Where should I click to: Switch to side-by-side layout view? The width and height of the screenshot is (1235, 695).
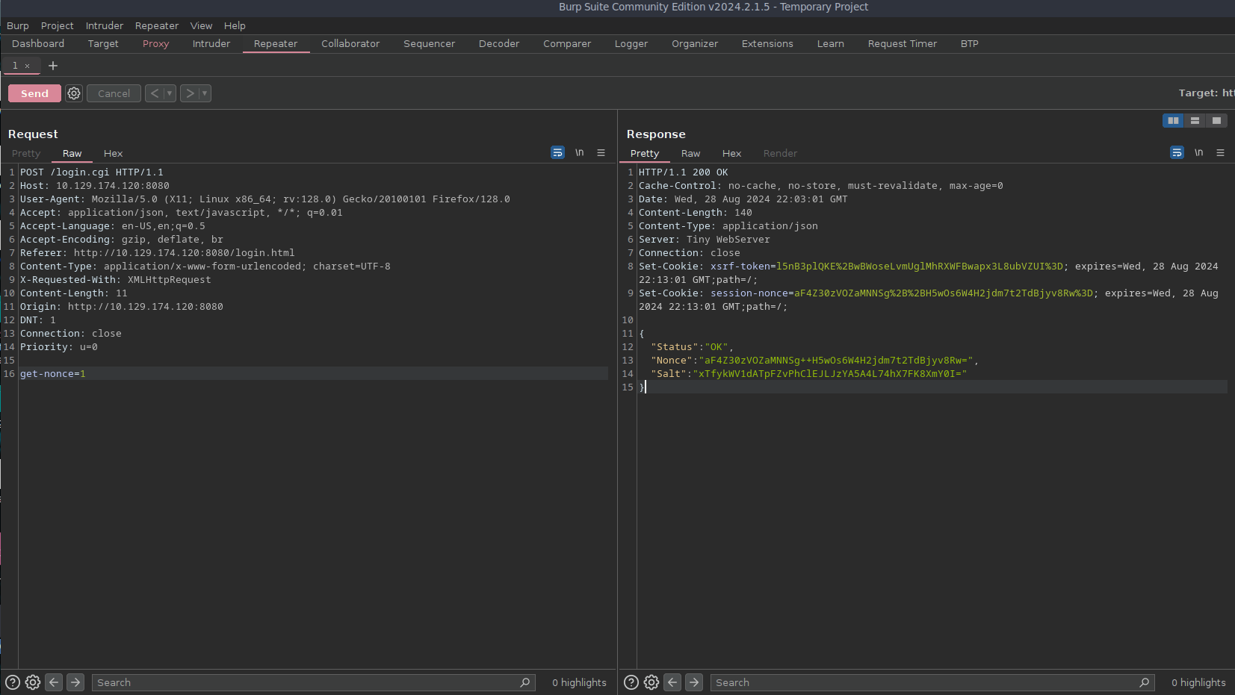click(1173, 121)
